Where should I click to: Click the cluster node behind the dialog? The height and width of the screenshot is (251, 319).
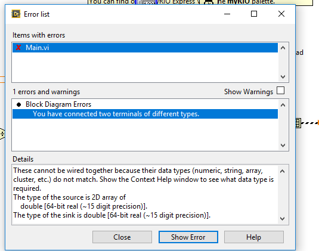pos(298,123)
